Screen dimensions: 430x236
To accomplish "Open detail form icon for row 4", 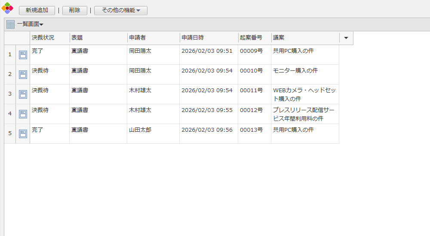I will (23, 114).
